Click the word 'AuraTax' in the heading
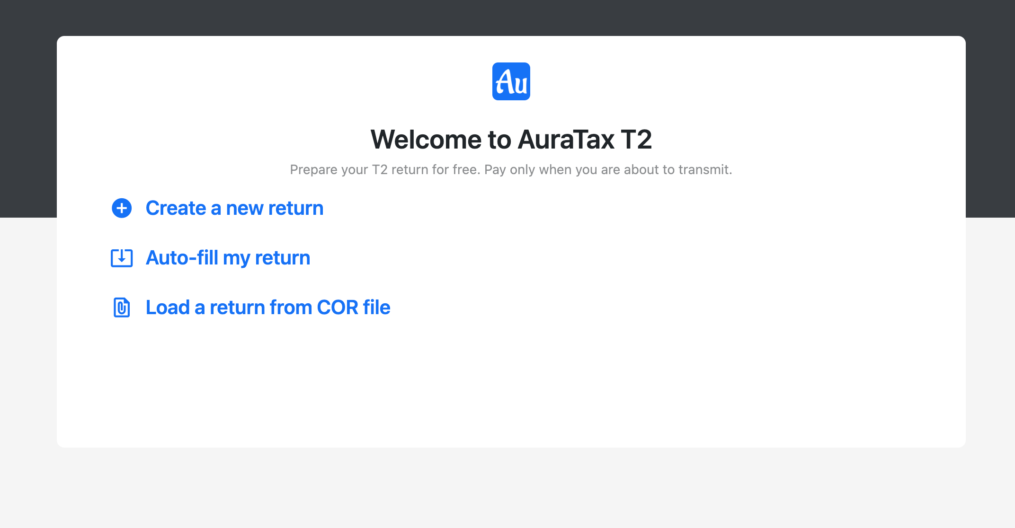Viewport: 1015px width, 528px height. point(566,140)
